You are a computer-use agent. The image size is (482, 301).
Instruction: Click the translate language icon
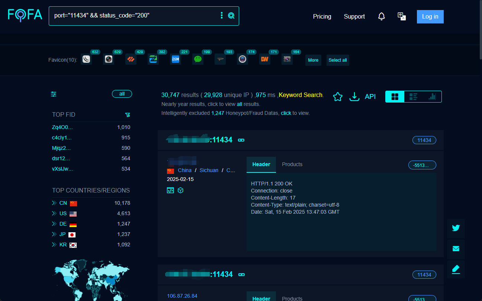click(x=402, y=16)
